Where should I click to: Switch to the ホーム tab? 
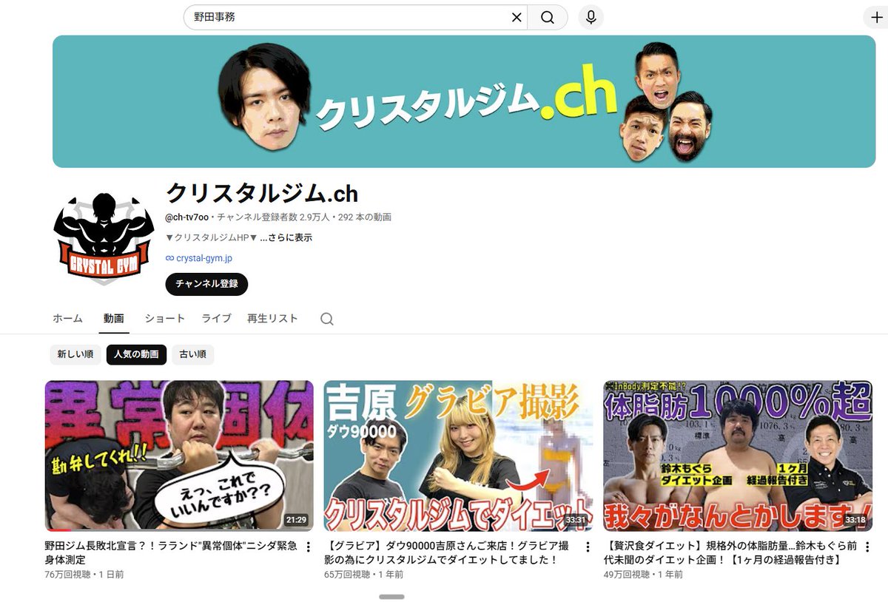tap(67, 319)
